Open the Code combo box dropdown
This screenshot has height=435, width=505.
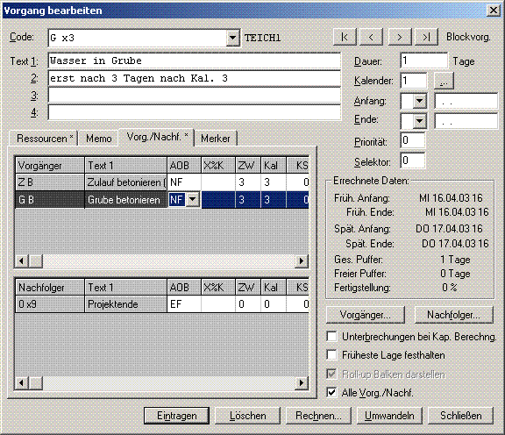(x=232, y=38)
